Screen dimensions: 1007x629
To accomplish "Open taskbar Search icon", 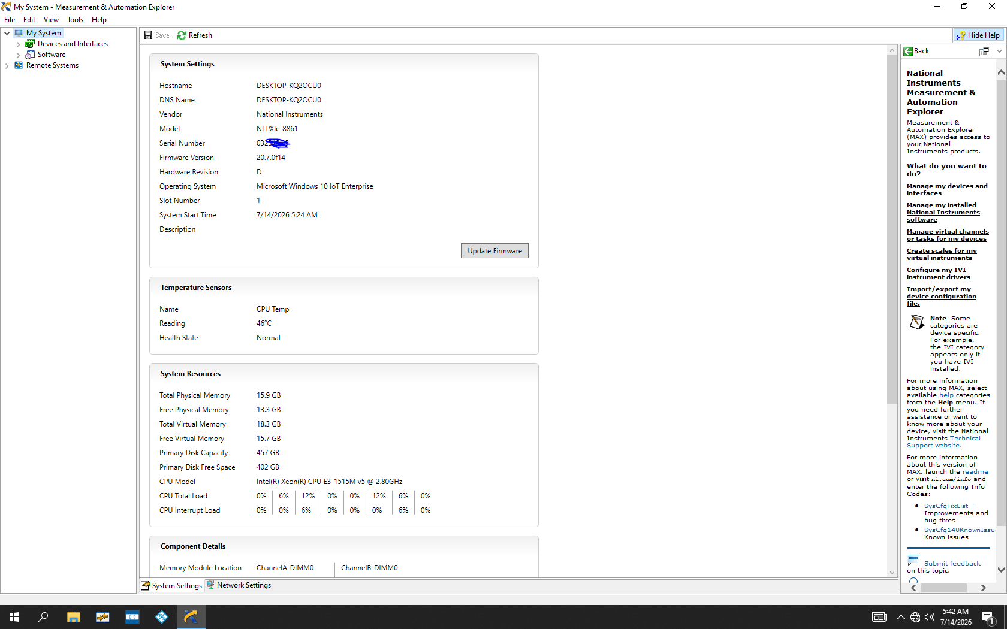I will click(x=43, y=617).
